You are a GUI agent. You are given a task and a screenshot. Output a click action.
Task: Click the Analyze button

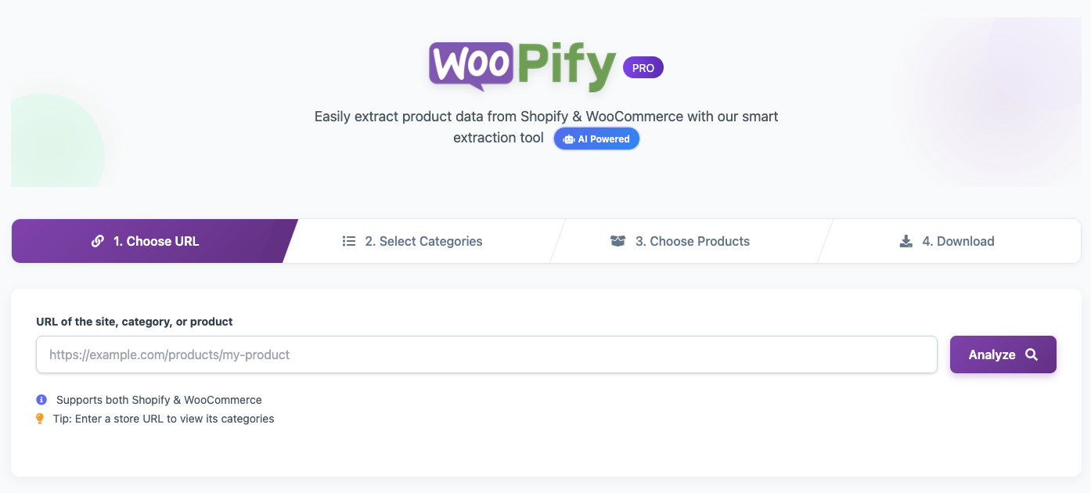pos(1003,354)
